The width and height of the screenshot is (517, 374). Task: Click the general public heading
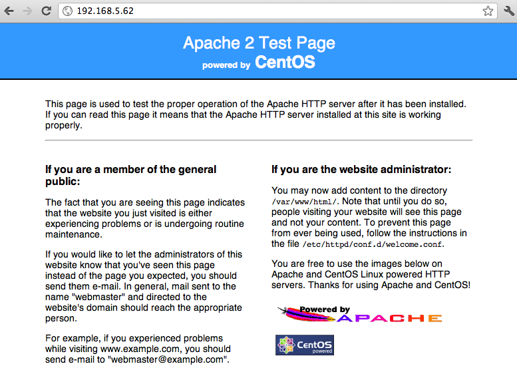pyautogui.click(x=130, y=175)
